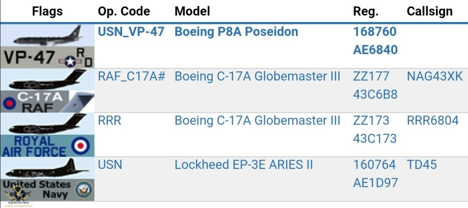
Task: Select hex code AE1D97
Action: 375,183
